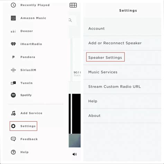This screenshot has height=164, width=164.
Task: Select Add or Reconnect Speaker
Action: (x=122, y=43)
